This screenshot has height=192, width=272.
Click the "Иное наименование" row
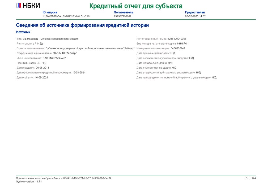point(41,58)
